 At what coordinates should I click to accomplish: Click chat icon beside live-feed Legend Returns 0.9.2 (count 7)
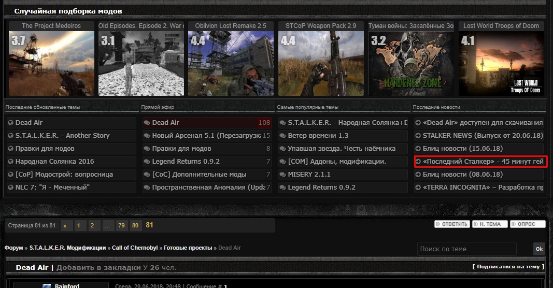147,162
